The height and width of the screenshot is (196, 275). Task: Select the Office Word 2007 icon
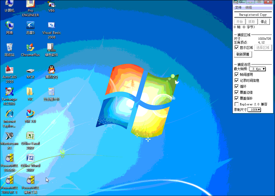pos(30,163)
